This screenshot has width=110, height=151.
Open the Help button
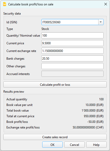[96, 145]
